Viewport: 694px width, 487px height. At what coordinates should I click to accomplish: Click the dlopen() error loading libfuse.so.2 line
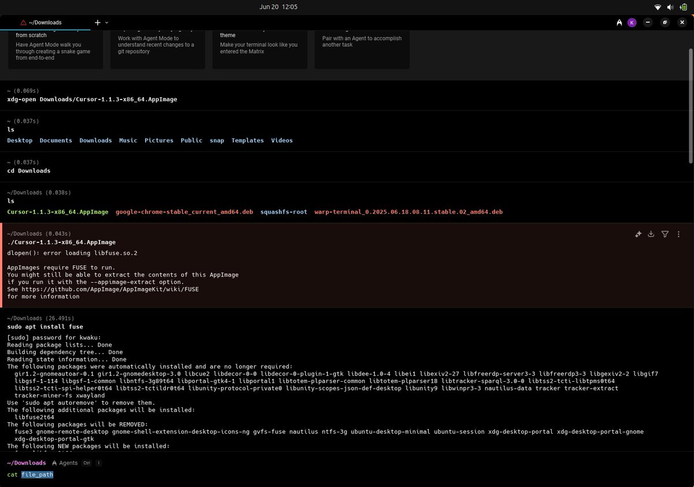72,253
